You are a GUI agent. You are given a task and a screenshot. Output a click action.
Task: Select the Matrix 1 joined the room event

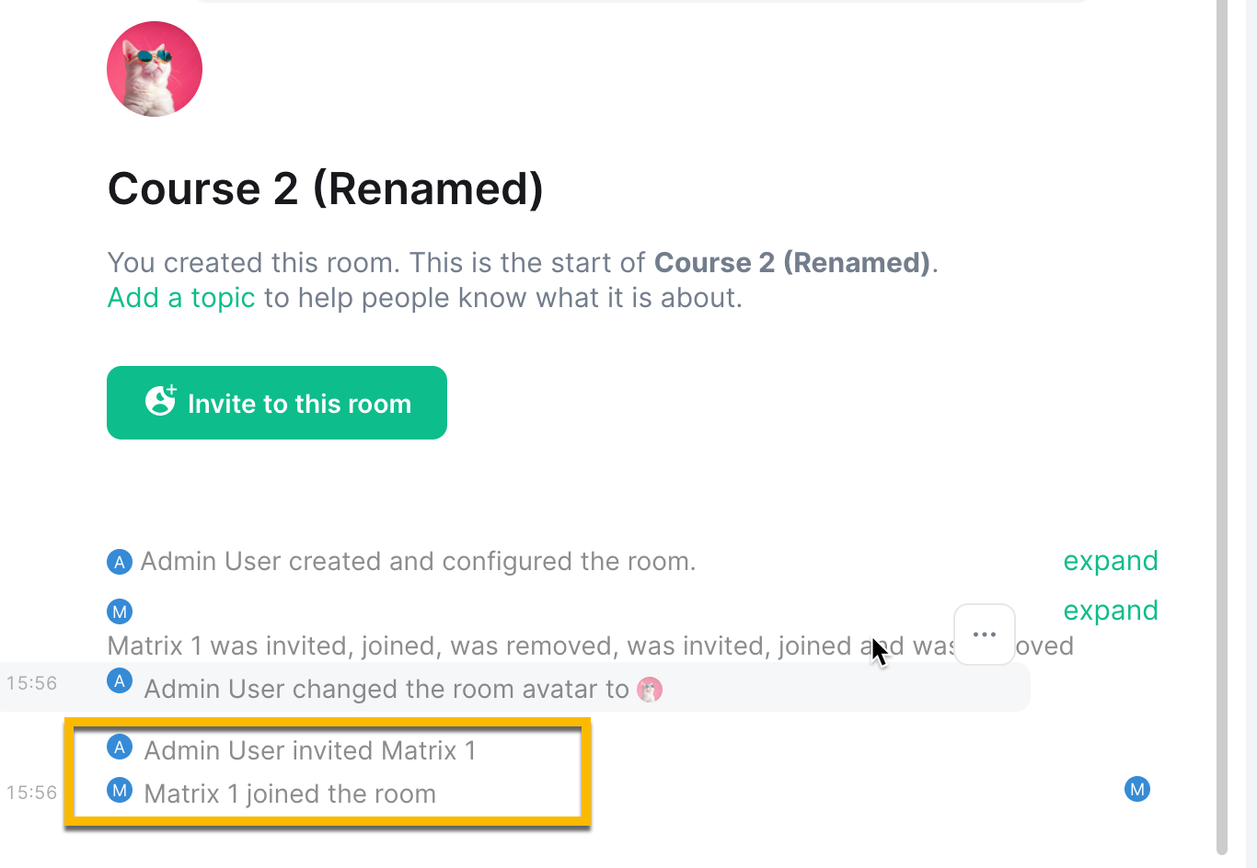(x=290, y=794)
